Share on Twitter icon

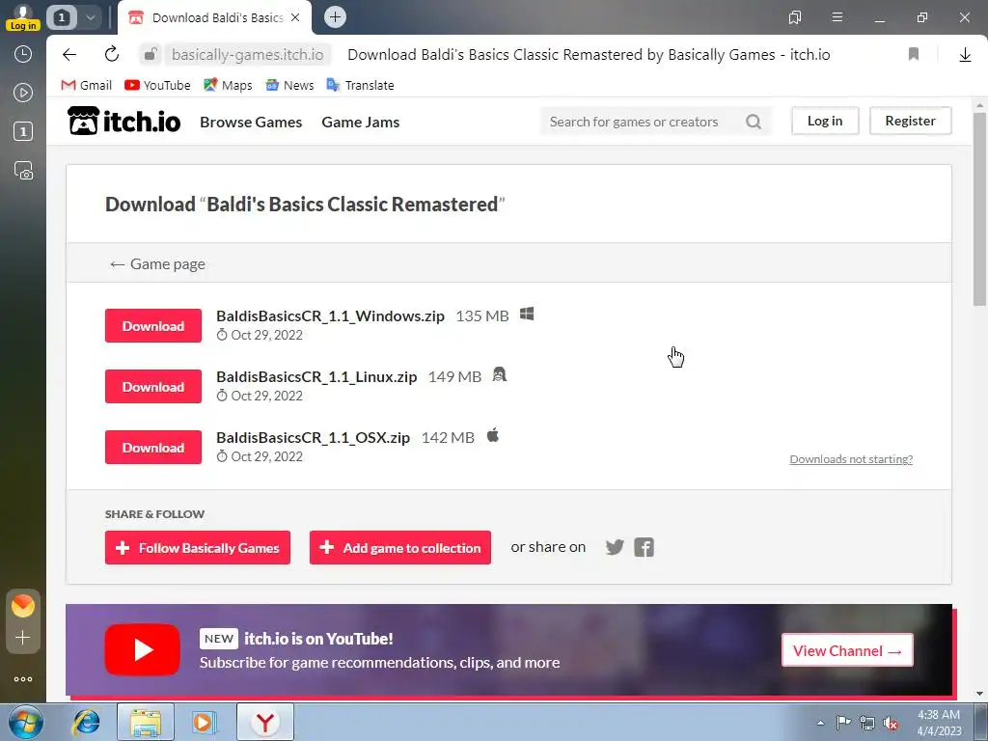(x=615, y=547)
